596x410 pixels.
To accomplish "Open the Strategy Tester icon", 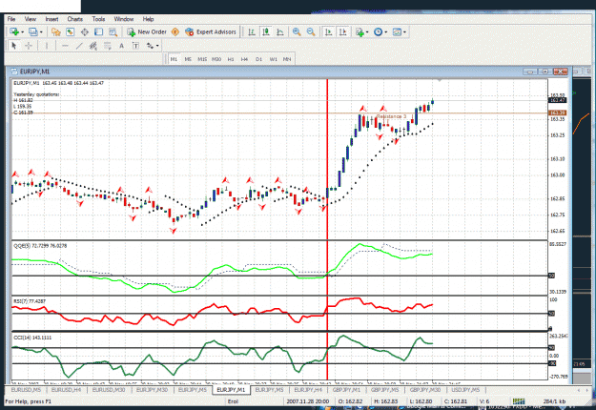I will pyautogui.click(x=113, y=31).
